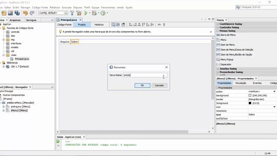
Task: Switch to the Histórico view tab
Action: 99,25
